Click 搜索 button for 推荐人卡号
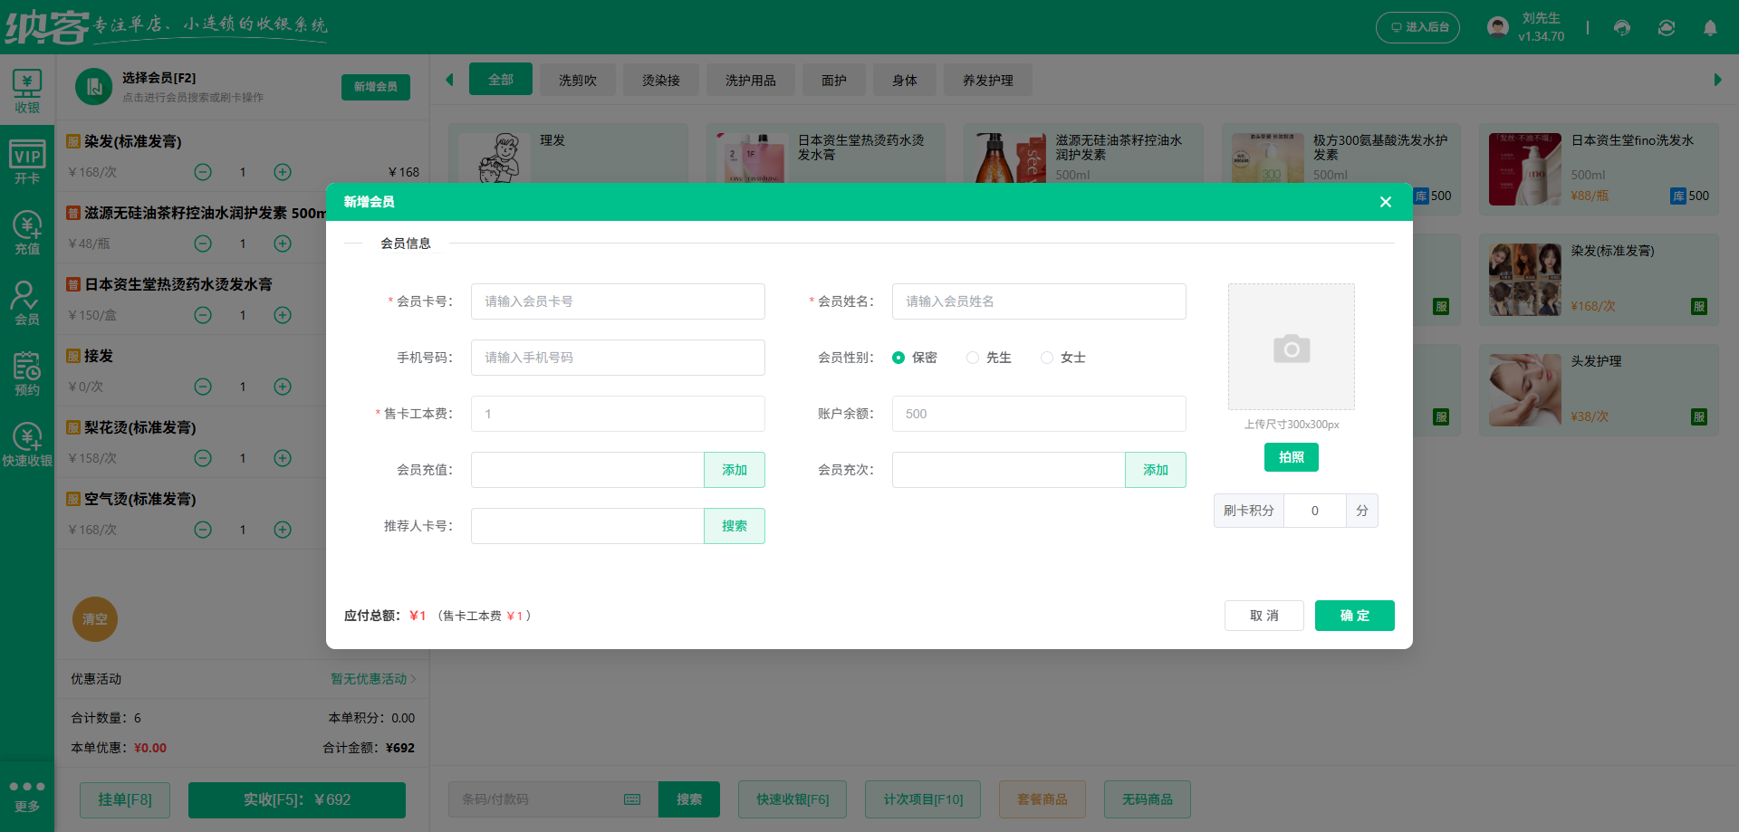This screenshot has height=832, width=1739. (x=735, y=526)
